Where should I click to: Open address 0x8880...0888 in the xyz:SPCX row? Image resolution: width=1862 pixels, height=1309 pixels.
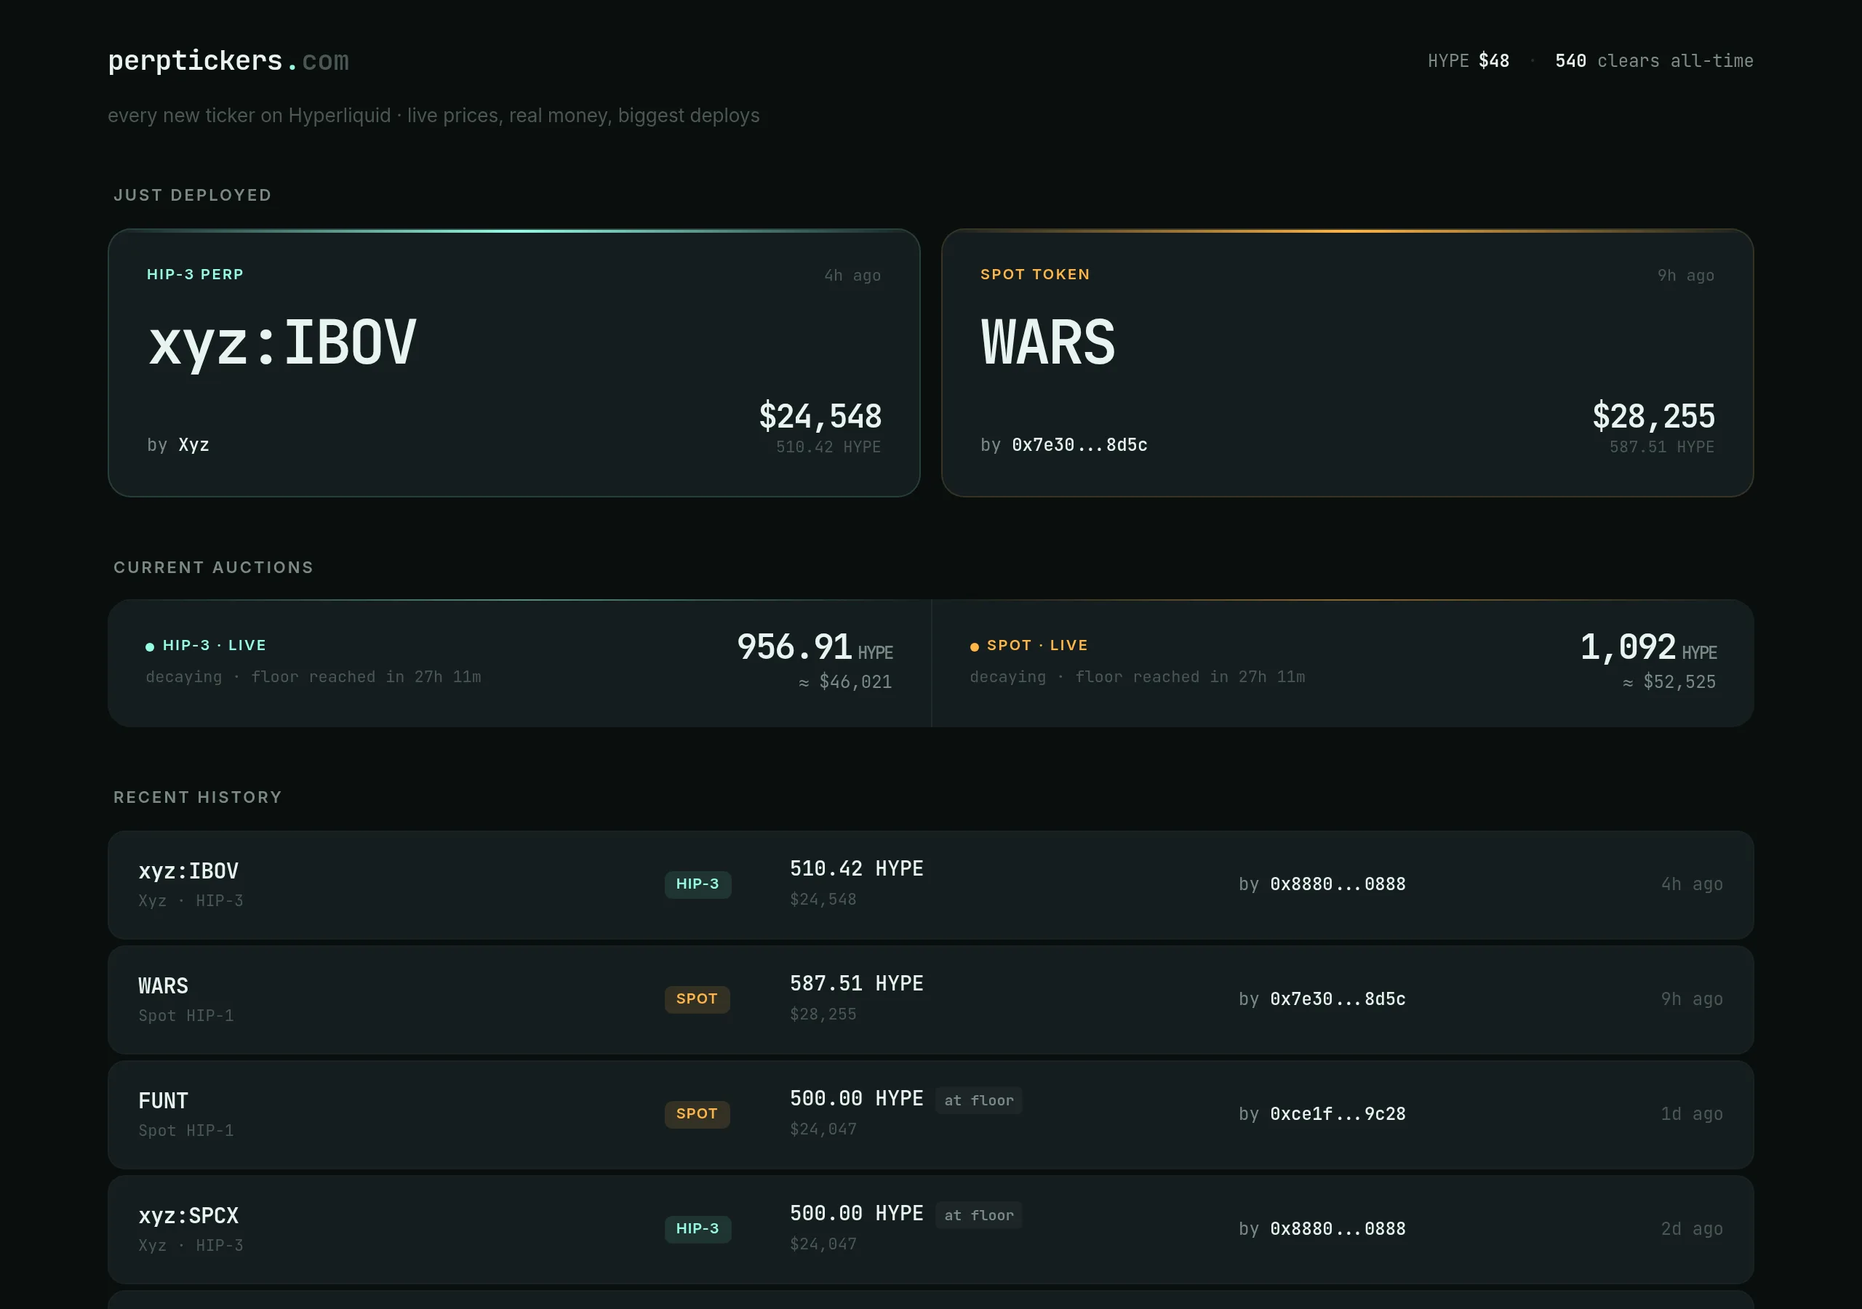point(1338,1229)
